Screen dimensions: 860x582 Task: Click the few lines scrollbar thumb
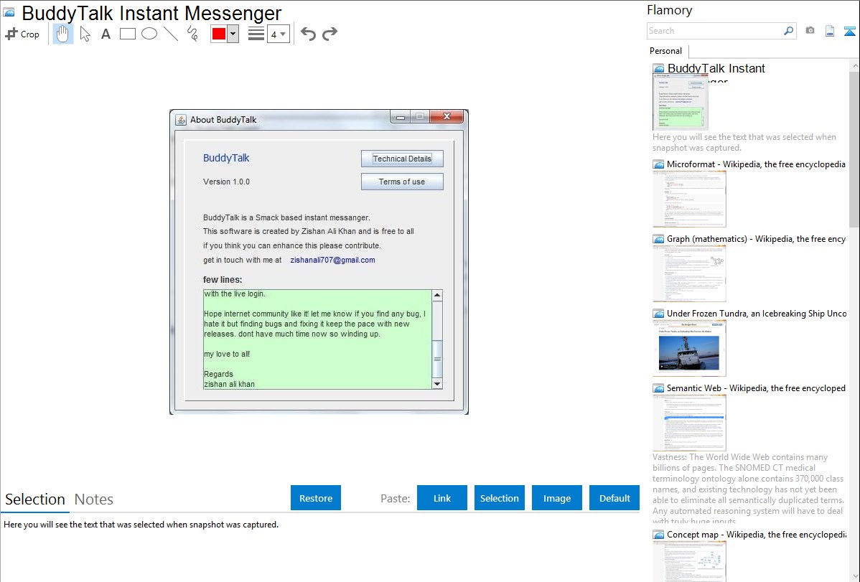coord(437,359)
